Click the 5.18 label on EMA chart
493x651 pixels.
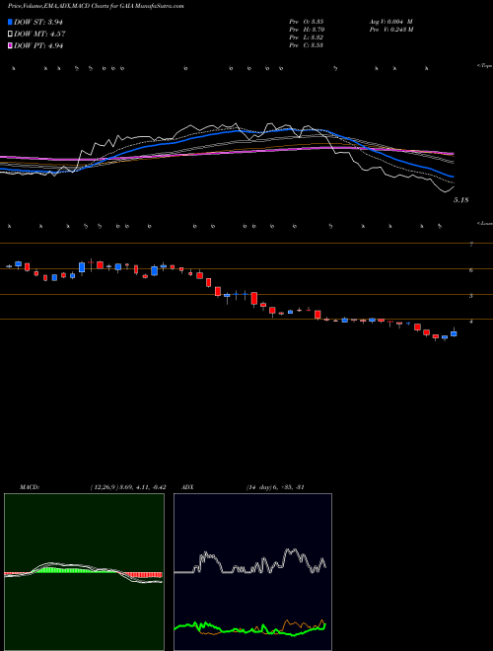461,200
